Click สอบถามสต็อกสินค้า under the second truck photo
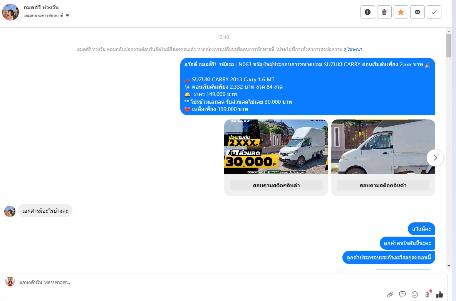 pos(383,185)
